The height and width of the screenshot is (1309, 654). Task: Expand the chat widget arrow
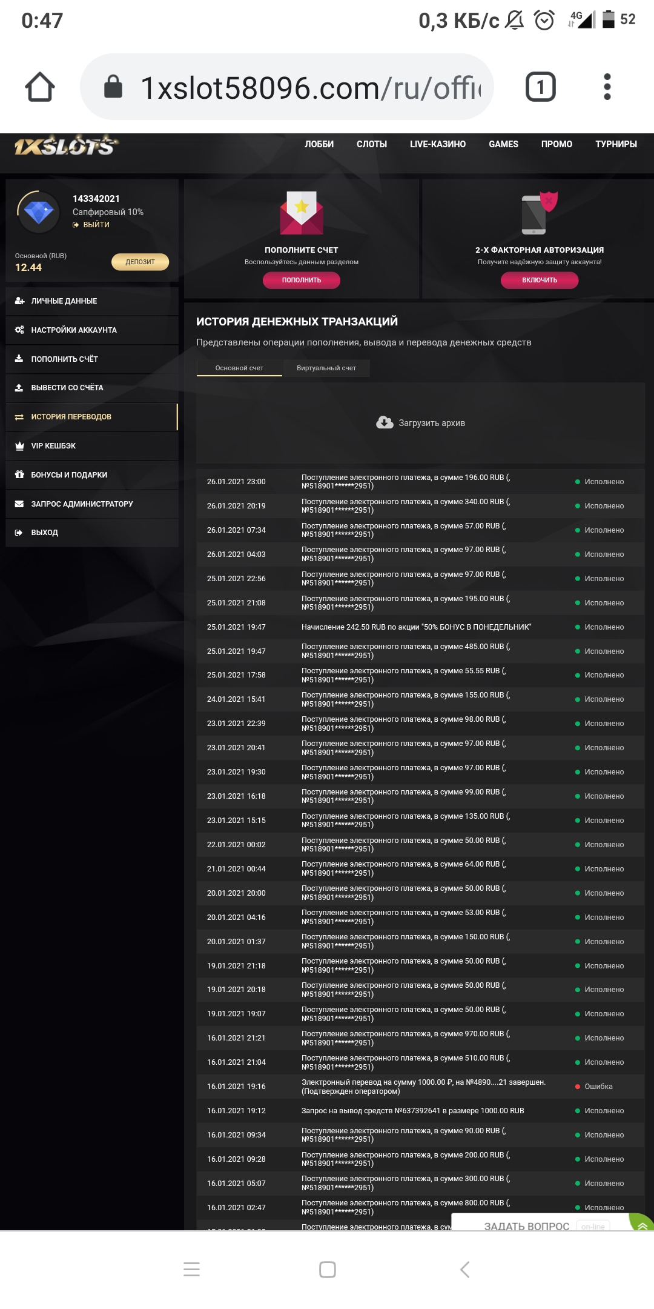tap(642, 1226)
